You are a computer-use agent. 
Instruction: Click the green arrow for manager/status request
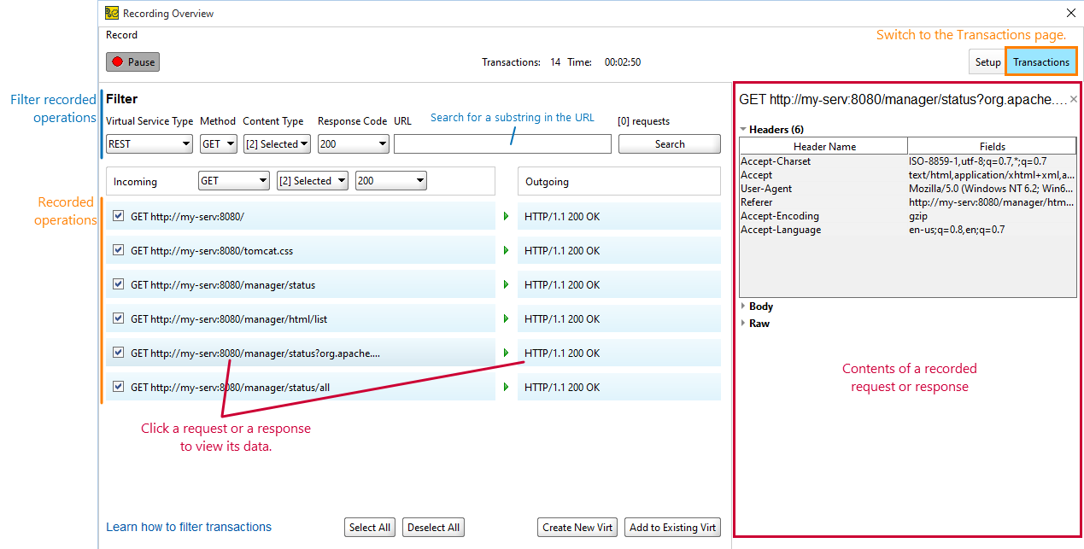(x=506, y=284)
